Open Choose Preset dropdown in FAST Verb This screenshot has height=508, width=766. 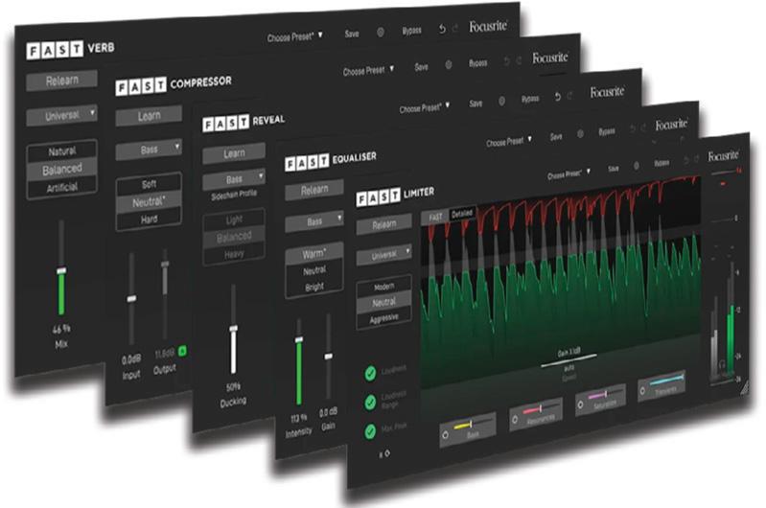(x=294, y=36)
